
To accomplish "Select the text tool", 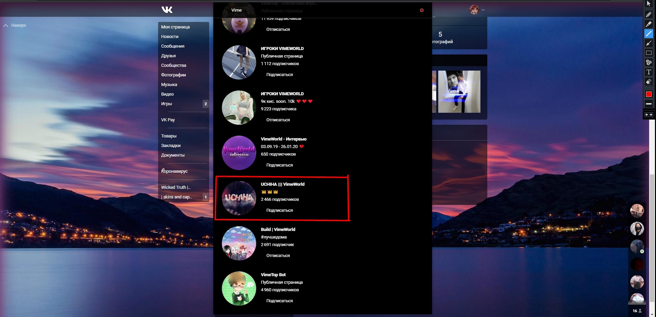I will pos(648,72).
